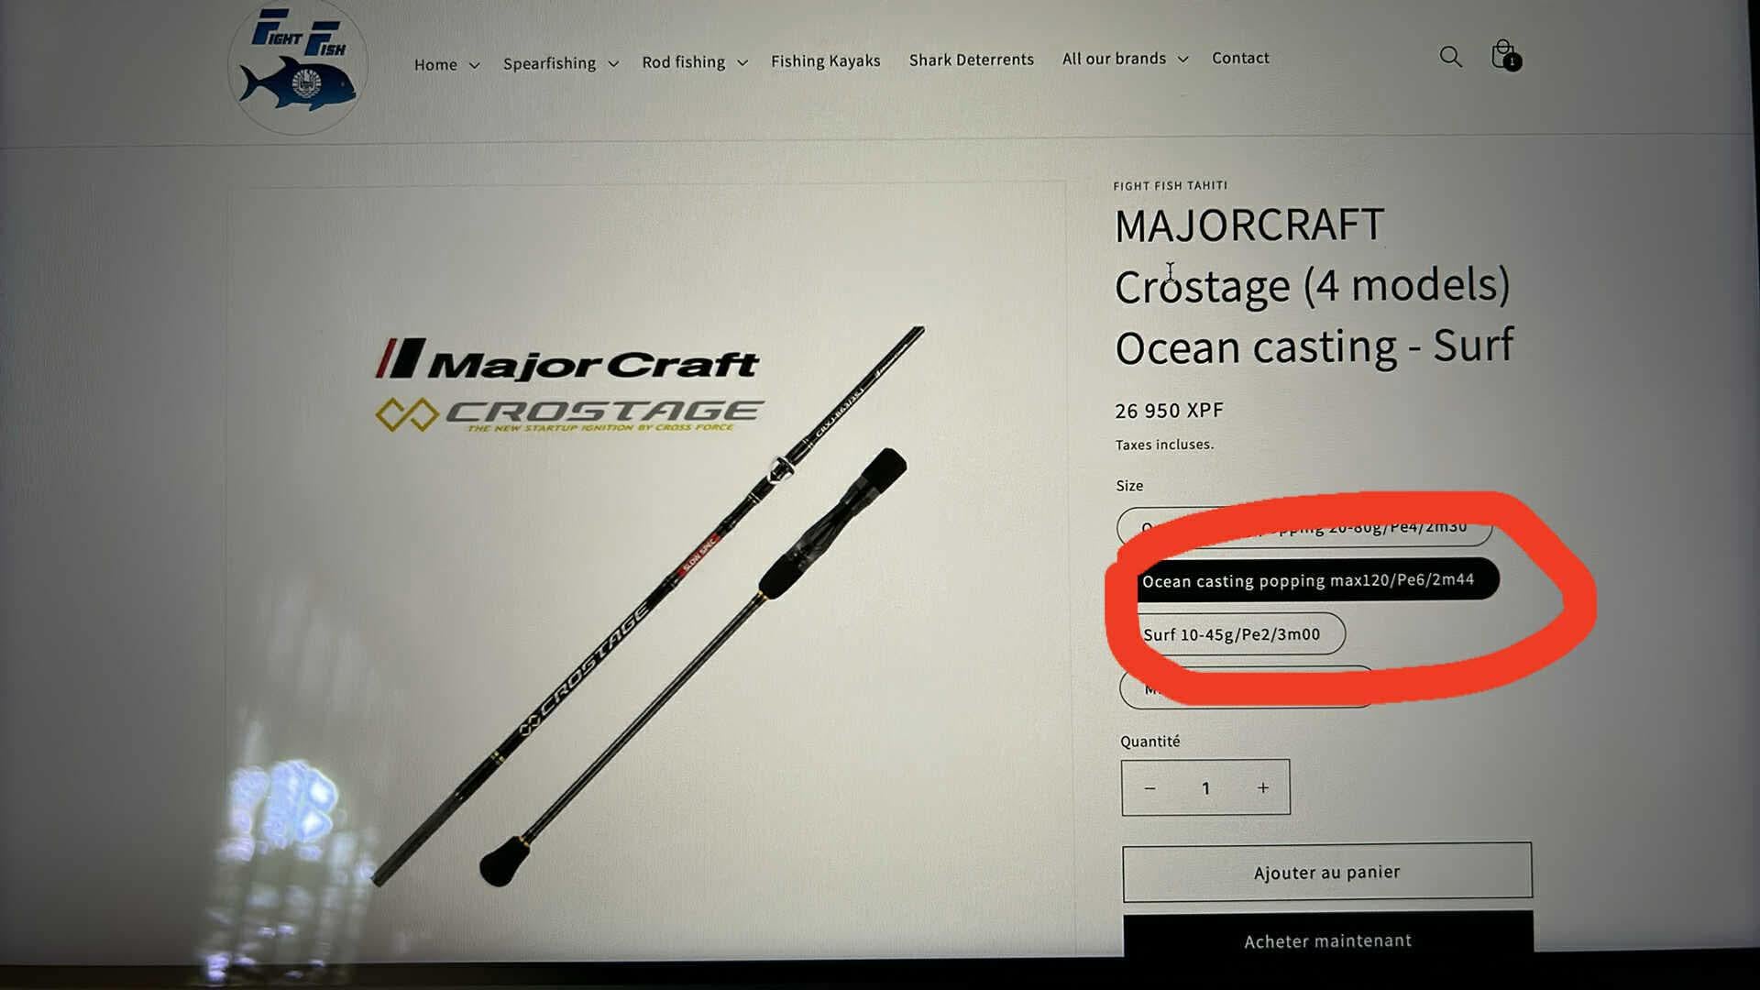Open the shopping cart bag icon

[1504, 56]
